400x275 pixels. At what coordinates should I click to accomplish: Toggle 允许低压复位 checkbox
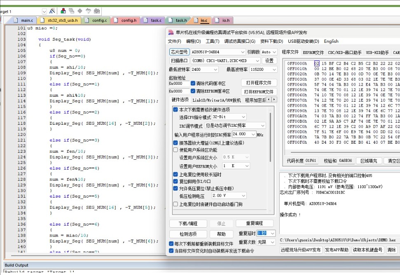[x=175, y=189]
